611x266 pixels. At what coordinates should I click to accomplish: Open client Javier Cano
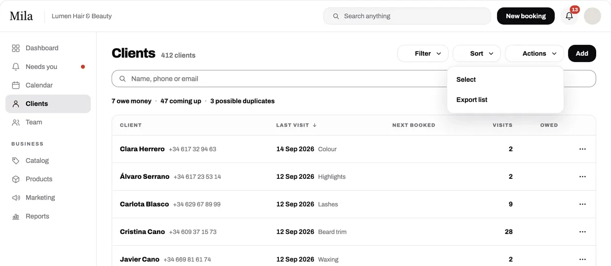coord(140,260)
